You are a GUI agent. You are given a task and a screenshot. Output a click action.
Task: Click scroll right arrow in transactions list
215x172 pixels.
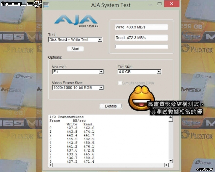click(x=166, y=165)
